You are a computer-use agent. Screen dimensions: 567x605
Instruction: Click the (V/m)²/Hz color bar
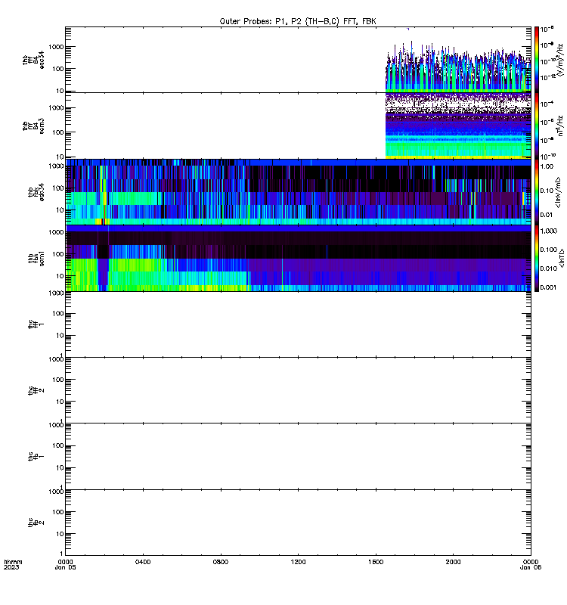[537, 59]
